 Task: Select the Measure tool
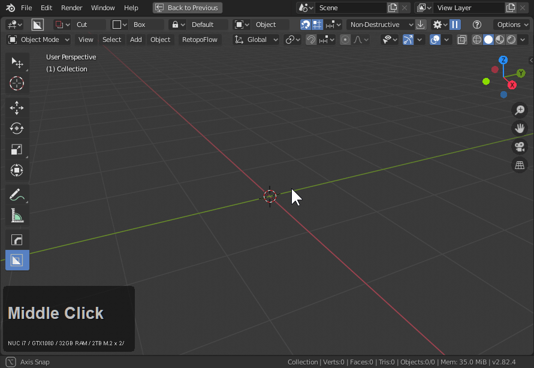tap(17, 216)
